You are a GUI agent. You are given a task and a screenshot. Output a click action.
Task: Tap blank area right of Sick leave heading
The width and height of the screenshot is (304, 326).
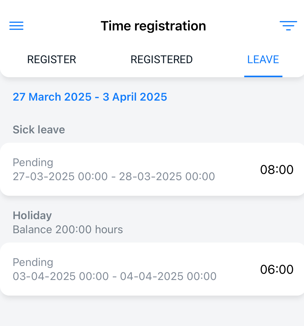tap(182, 130)
